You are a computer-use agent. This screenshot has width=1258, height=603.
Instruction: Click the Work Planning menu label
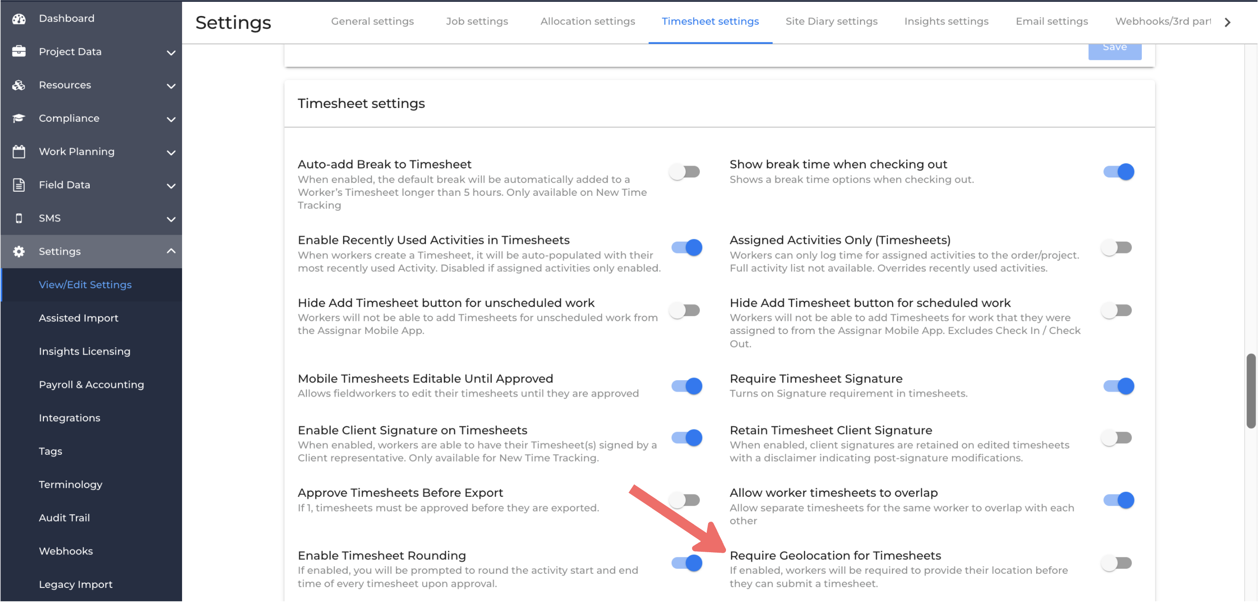tap(77, 152)
